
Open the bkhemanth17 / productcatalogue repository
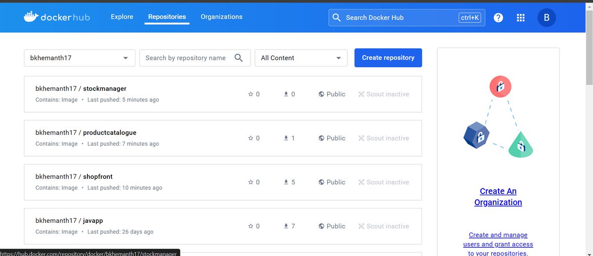(86, 132)
